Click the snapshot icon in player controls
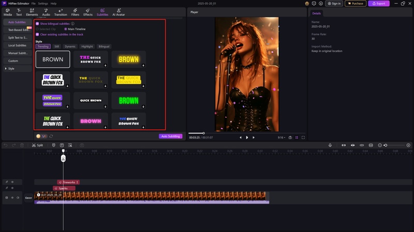 (290, 137)
